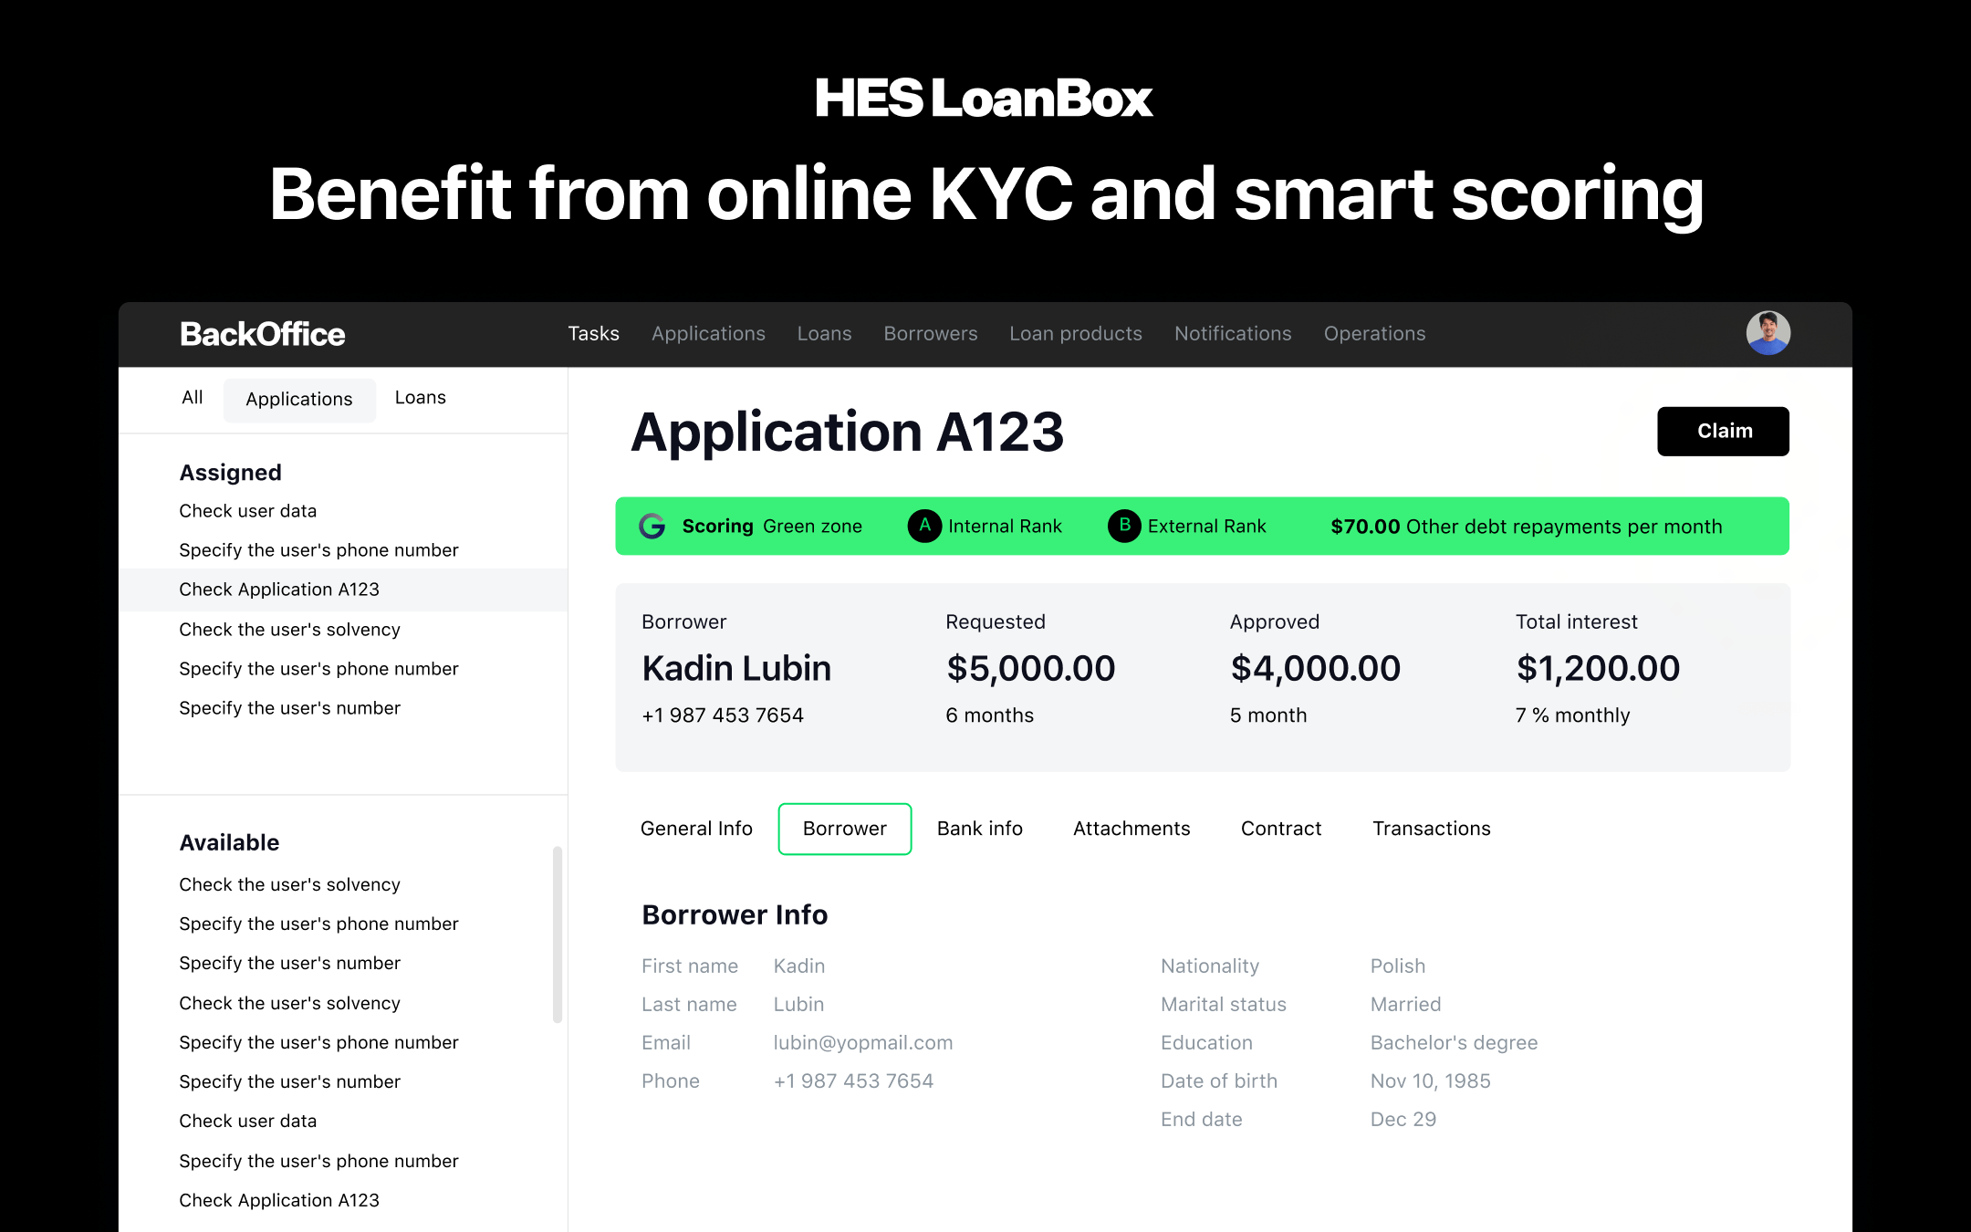The width and height of the screenshot is (1971, 1232).
Task: Click the Internal Rank A badge
Action: (x=924, y=527)
